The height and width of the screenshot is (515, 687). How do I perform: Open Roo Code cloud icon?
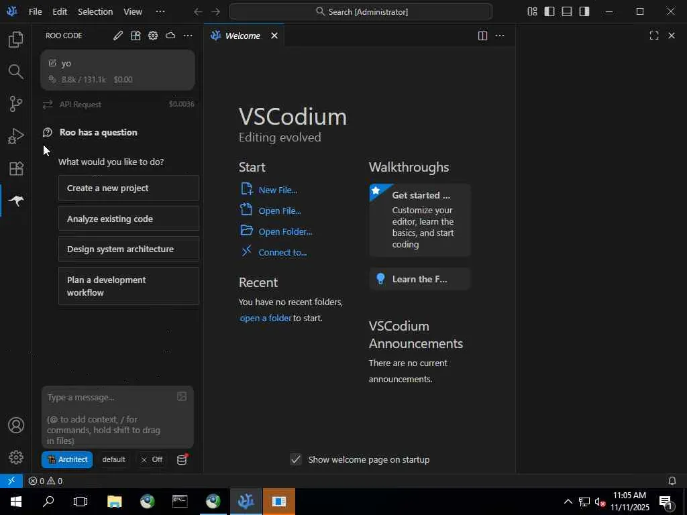pos(170,36)
